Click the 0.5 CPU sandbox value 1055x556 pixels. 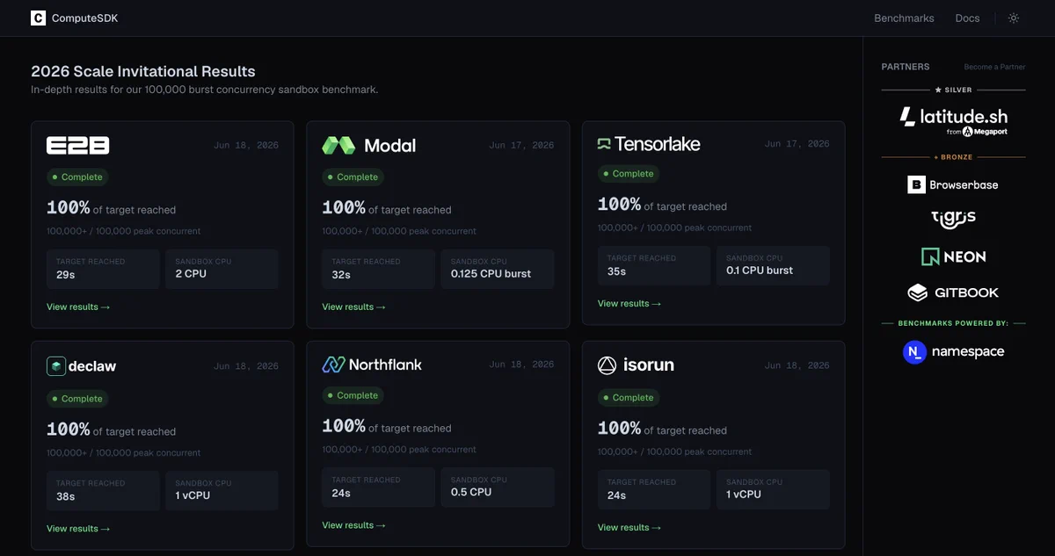point(471,492)
